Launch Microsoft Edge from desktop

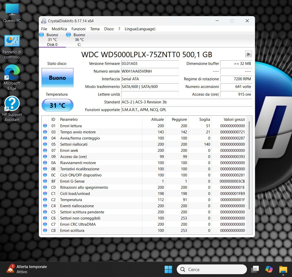pyautogui.click(x=12, y=77)
